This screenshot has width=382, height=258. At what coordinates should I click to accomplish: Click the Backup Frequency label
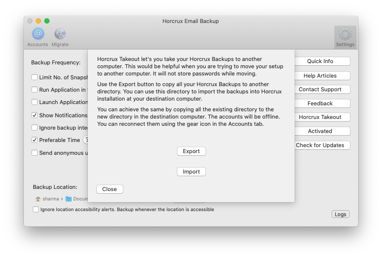(x=56, y=63)
